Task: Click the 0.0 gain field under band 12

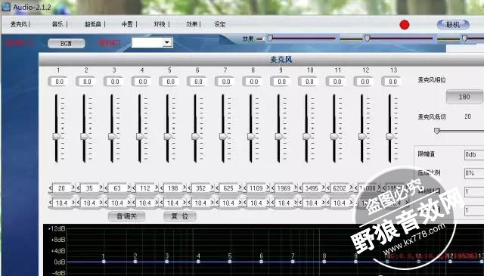Action: click(x=365, y=82)
